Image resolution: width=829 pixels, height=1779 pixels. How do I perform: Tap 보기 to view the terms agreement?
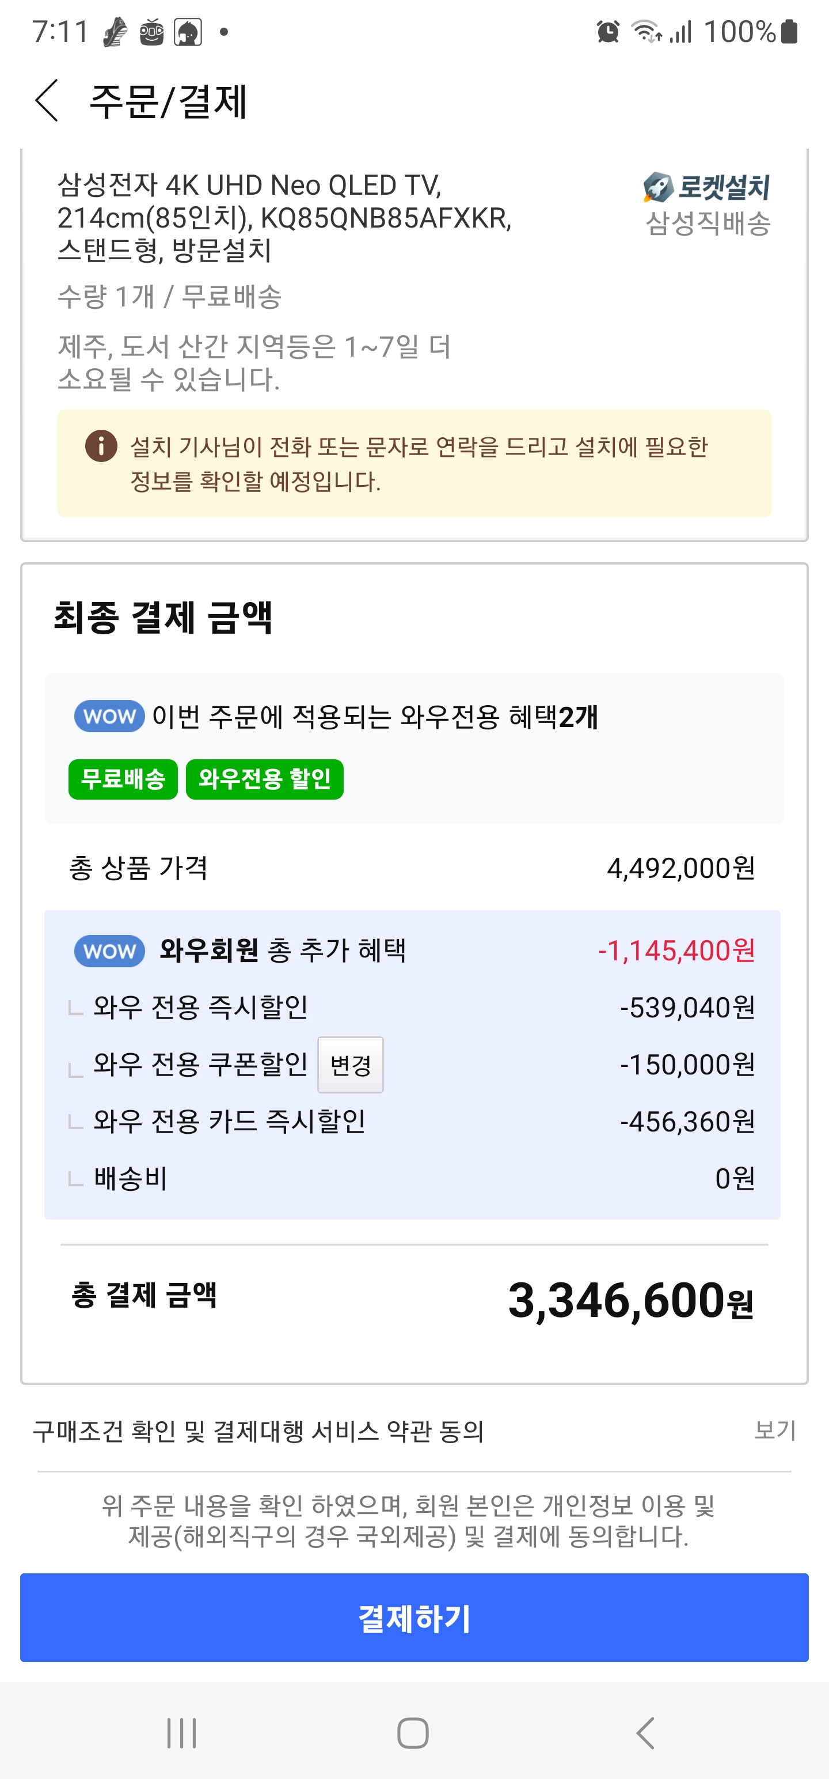pos(775,1430)
